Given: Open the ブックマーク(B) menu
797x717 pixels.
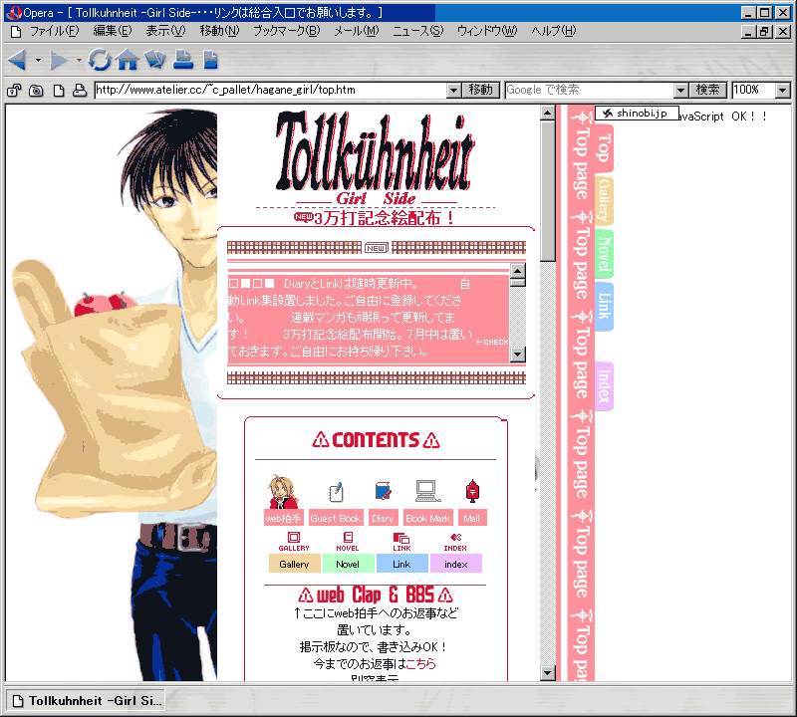Looking at the screenshot, I should [287, 31].
